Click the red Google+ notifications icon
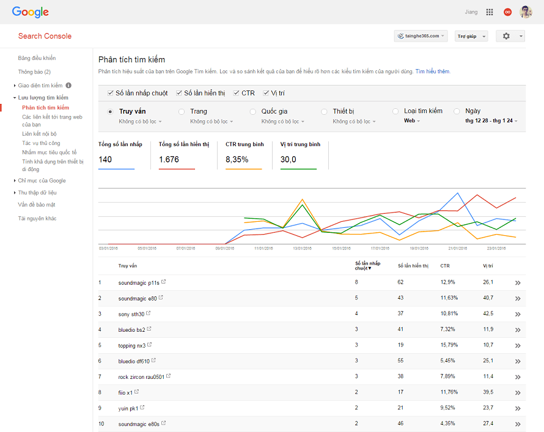This screenshot has width=544, height=432. [507, 12]
